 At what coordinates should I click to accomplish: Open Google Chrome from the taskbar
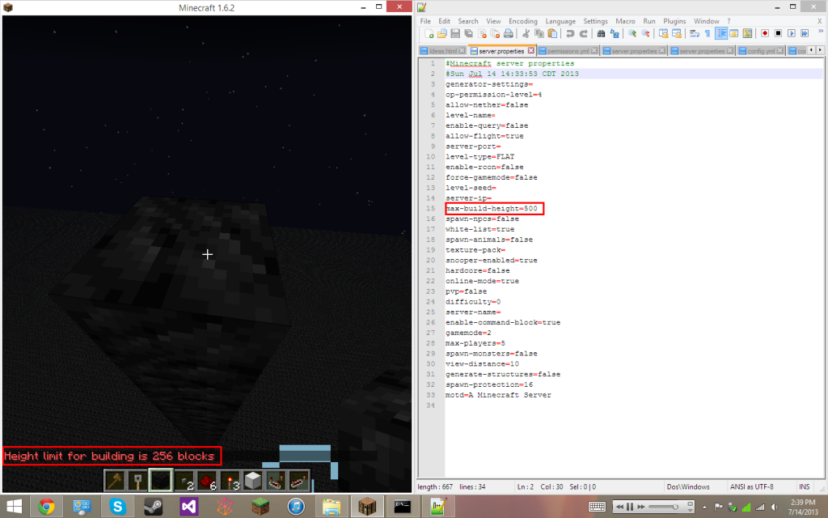[46, 507]
